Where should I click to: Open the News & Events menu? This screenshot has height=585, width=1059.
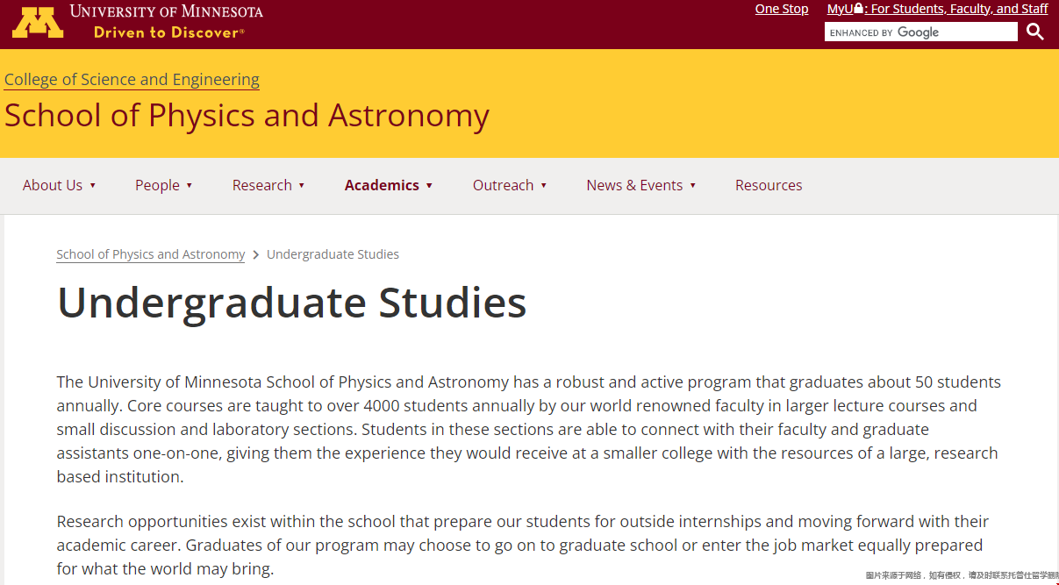click(x=634, y=185)
